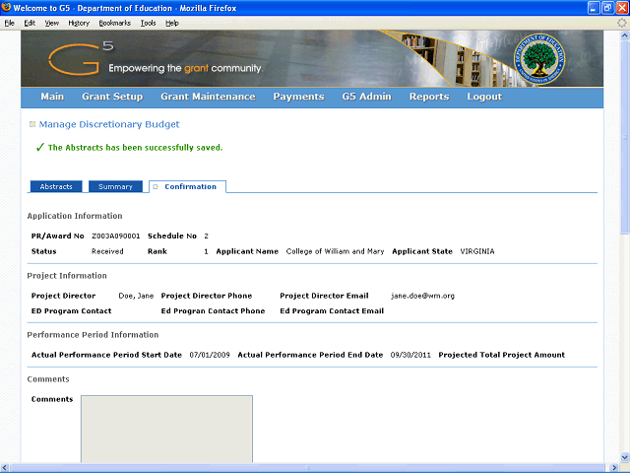The width and height of the screenshot is (630, 473).
Task: Open the Tools menu
Action: [x=148, y=23]
